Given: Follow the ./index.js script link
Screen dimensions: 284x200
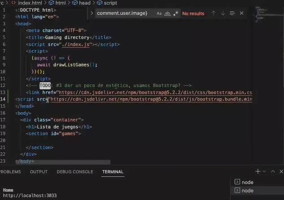Looking at the screenshot, I should coord(76,44).
